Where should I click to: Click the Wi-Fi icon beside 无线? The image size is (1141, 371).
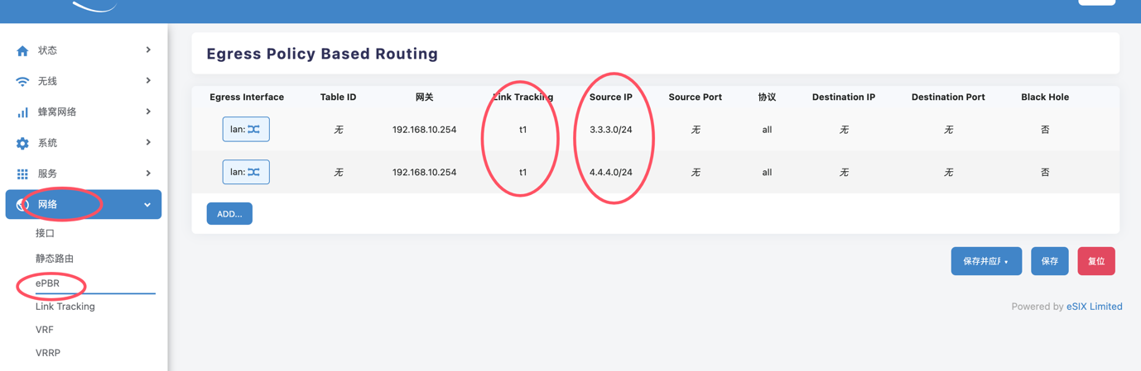click(x=22, y=81)
